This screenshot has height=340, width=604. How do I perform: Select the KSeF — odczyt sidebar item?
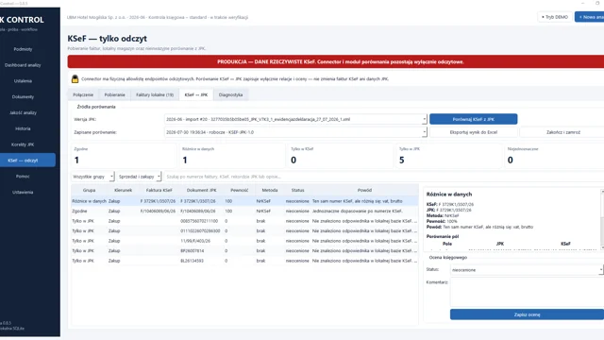click(23, 161)
